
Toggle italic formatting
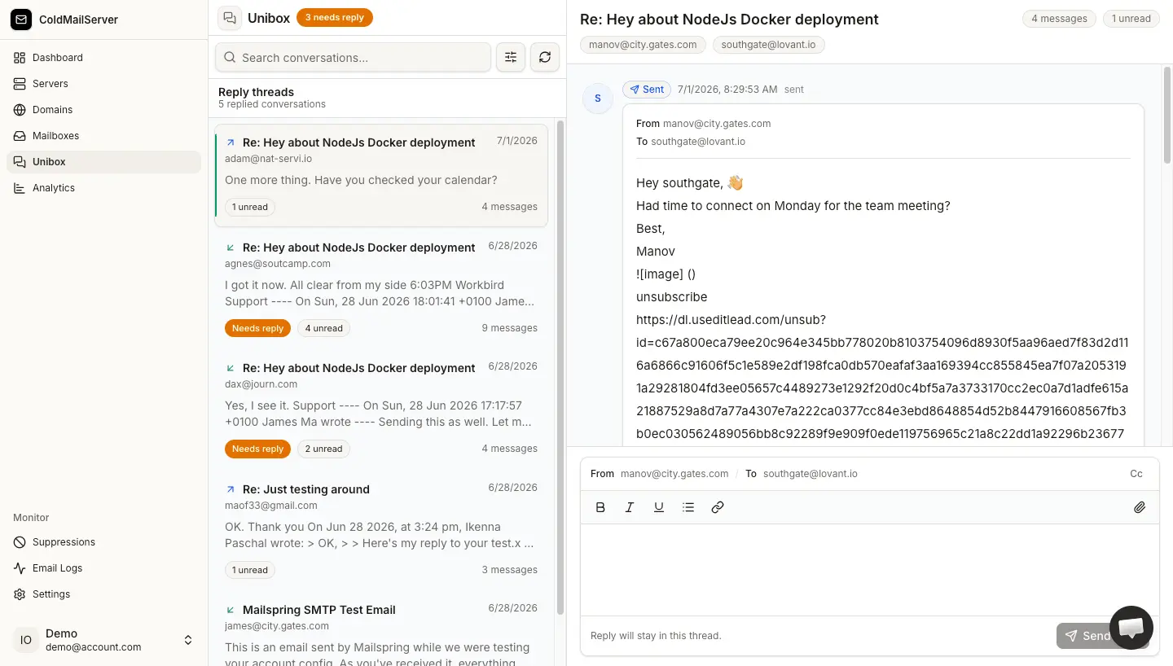(630, 507)
